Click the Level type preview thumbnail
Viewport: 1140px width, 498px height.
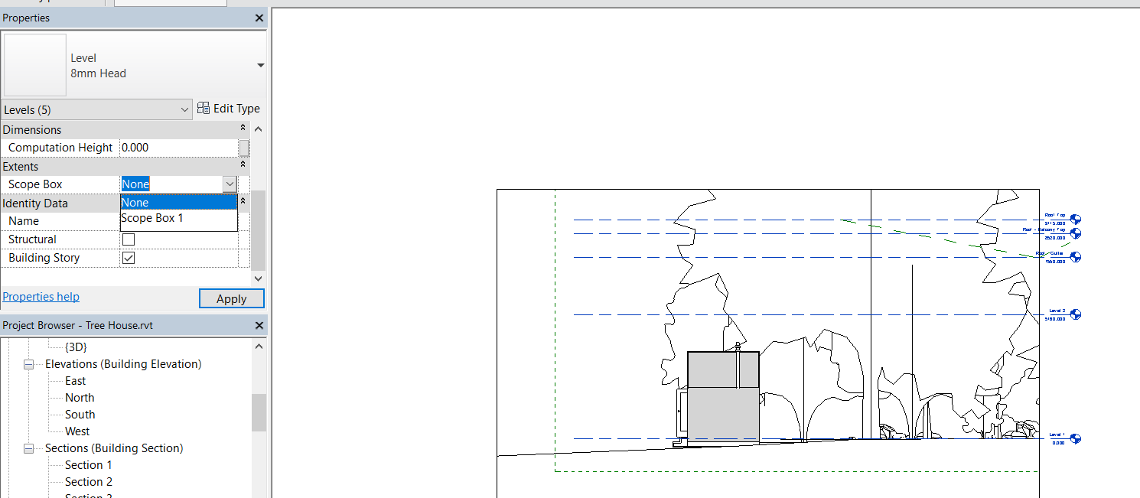pyautogui.click(x=35, y=65)
